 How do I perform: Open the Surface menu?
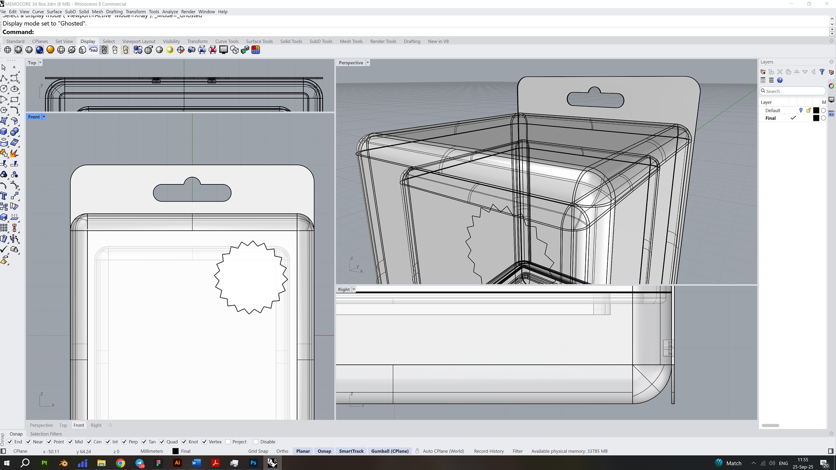pyautogui.click(x=54, y=11)
